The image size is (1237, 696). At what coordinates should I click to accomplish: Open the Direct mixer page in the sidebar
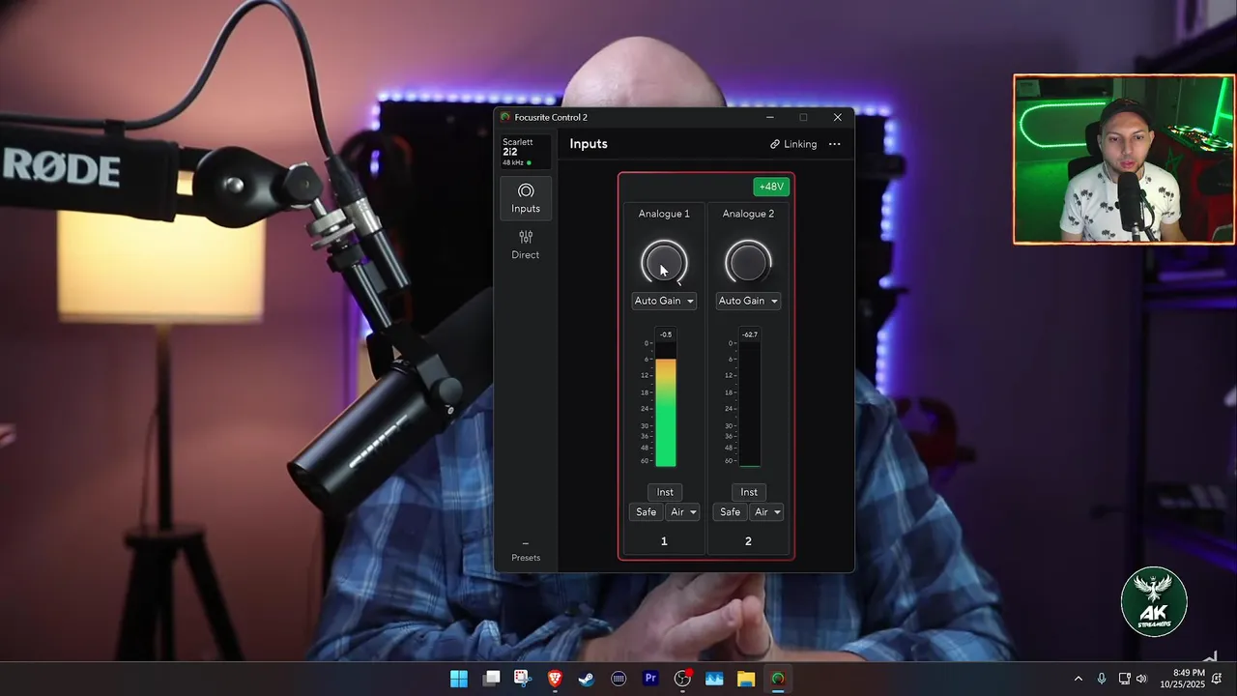526,245
